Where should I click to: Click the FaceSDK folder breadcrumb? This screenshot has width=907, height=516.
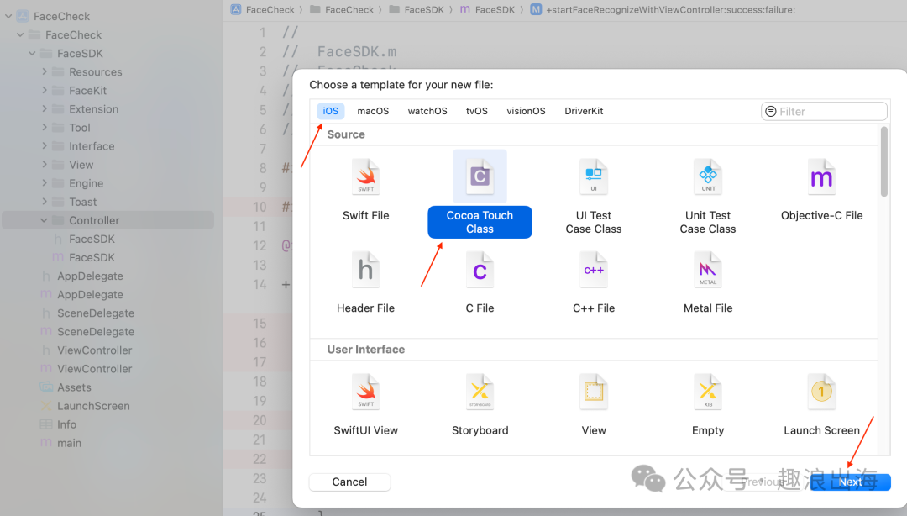417,9
